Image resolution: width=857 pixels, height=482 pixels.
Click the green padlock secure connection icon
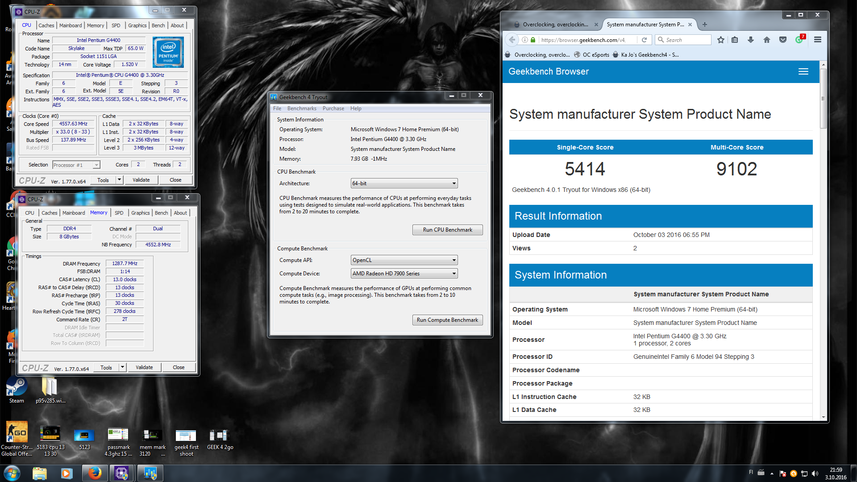pos(533,40)
